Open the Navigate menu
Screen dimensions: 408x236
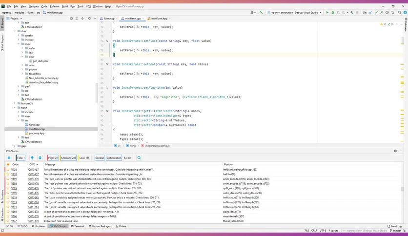coord(34,6)
